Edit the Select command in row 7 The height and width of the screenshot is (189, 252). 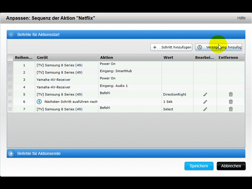(x=205, y=109)
